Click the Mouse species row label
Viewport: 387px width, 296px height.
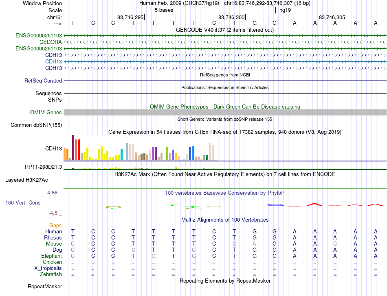(x=54, y=244)
